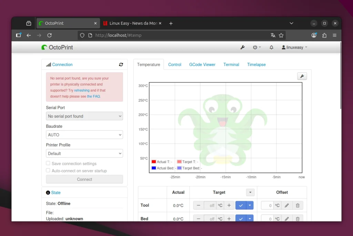Click the Firefox page reload icon
The width and height of the screenshot is (353, 236).
tap(49, 35)
